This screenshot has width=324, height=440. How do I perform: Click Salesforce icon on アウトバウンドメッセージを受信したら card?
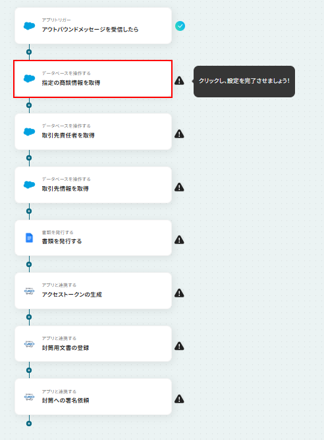(x=29, y=26)
